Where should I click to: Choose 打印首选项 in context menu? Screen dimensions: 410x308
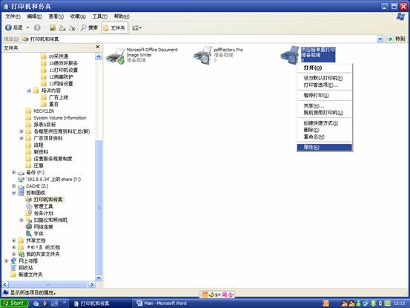tap(325, 85)
